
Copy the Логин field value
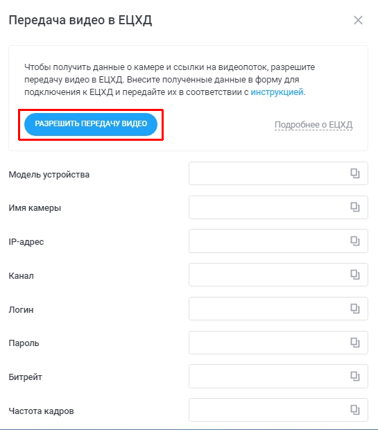pos(355,309)
